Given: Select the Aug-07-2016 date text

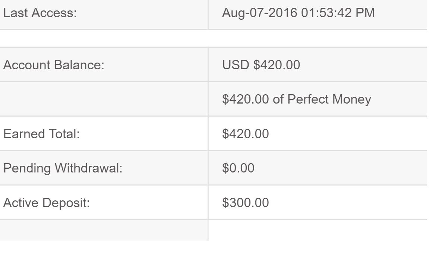Looking at the screenshot, I should tap(257, 14).
